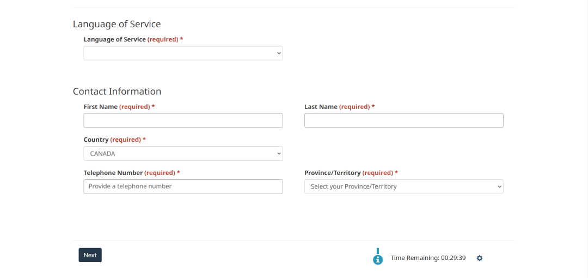Screen dimensions: 588x278
Task: Open the empty Language of Service dropdown
Action: 183,53
